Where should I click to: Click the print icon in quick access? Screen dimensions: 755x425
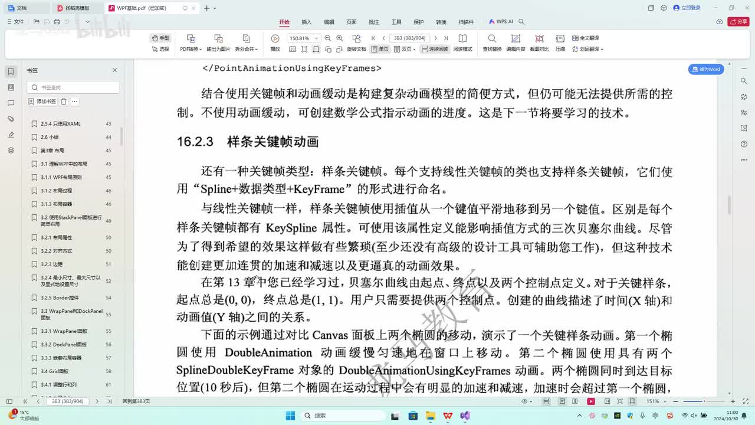pos(57,22)
